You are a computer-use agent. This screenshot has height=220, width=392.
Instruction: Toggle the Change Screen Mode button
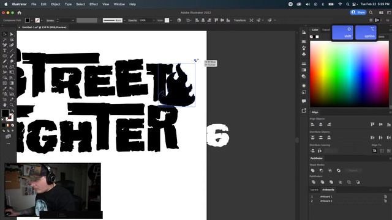pyautogui.click(x=8, y=136)
